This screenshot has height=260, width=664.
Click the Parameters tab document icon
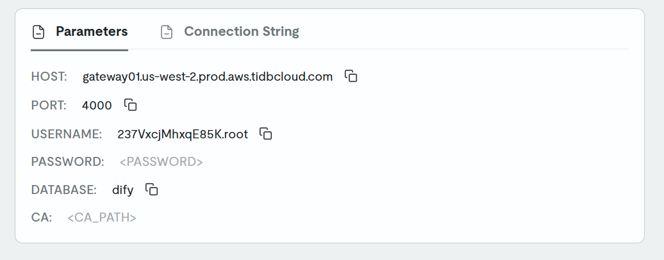point(38,32)
